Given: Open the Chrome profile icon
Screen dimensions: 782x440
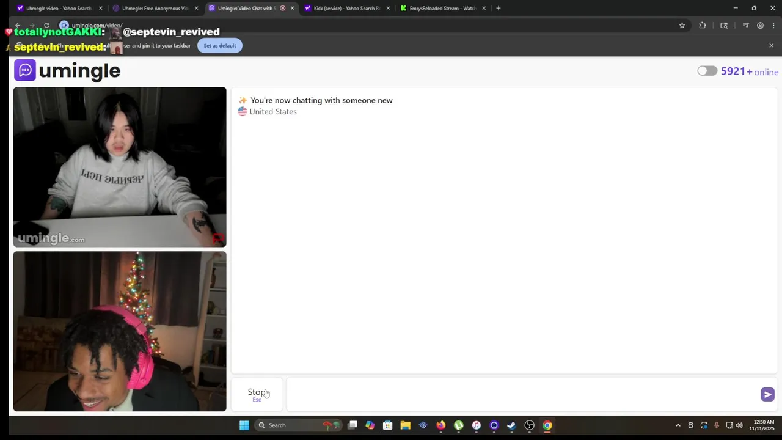Looking at the screenshot, I should tap(760, 26).
